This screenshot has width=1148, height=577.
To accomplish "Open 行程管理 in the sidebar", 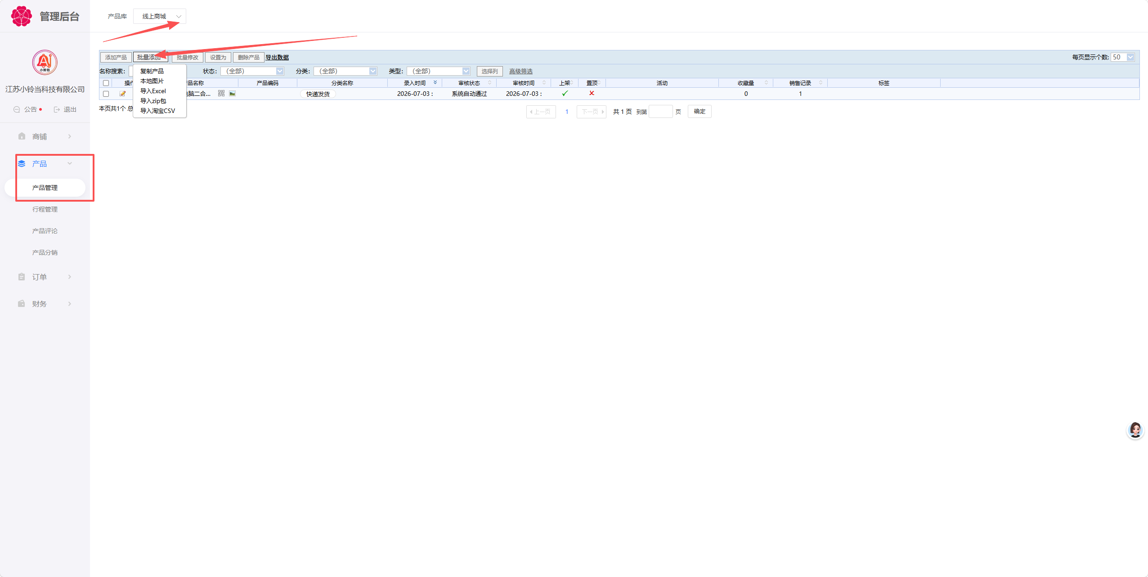I will click(x=45, y=209).
